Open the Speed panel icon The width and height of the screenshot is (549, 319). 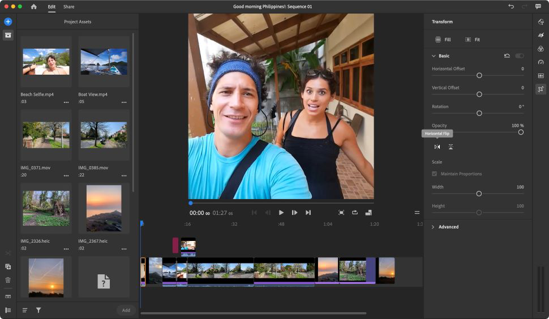point(541,62)
